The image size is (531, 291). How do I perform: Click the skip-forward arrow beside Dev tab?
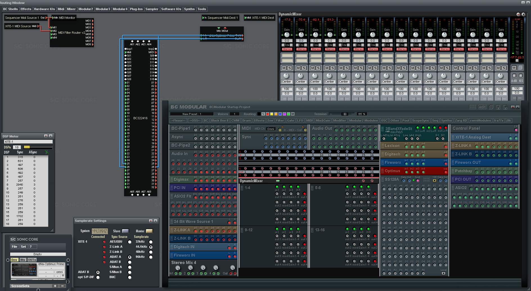pyautogui.click(x=8, y=260)
